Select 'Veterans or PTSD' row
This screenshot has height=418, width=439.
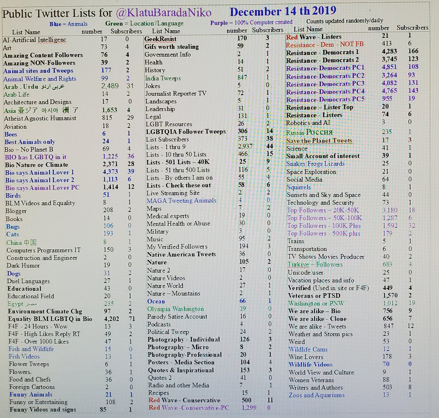pos(350,295)
